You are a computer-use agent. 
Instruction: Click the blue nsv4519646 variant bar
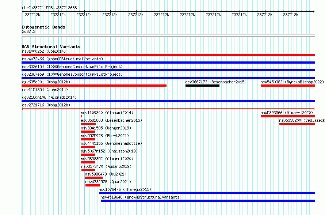pos(208,201)
